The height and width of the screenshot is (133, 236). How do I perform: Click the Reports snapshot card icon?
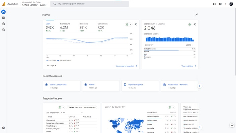pos(125,85)
